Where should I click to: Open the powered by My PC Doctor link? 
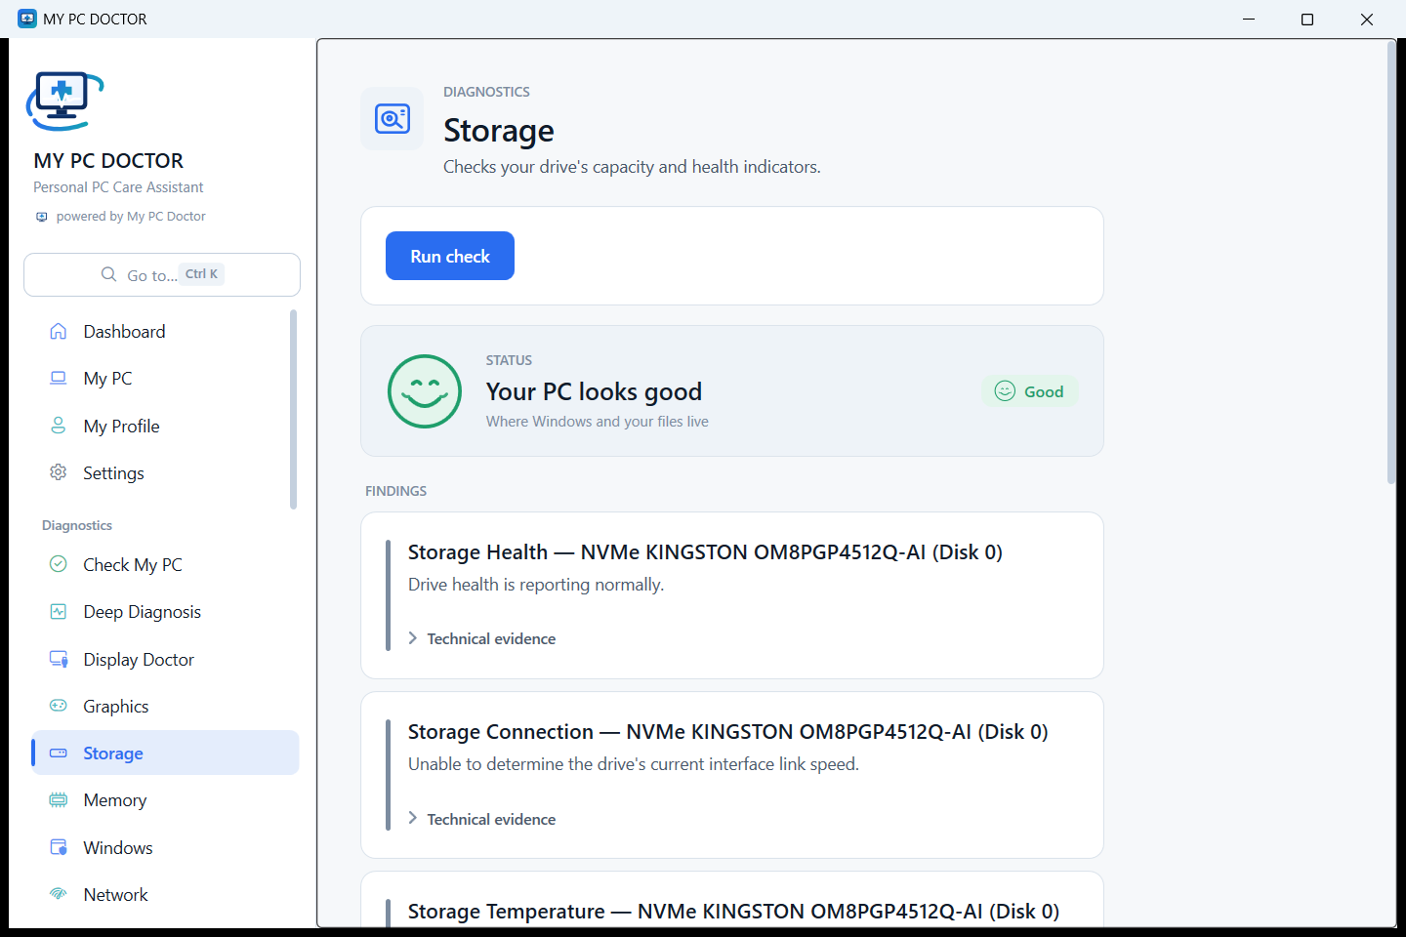(x=121, y=217)
